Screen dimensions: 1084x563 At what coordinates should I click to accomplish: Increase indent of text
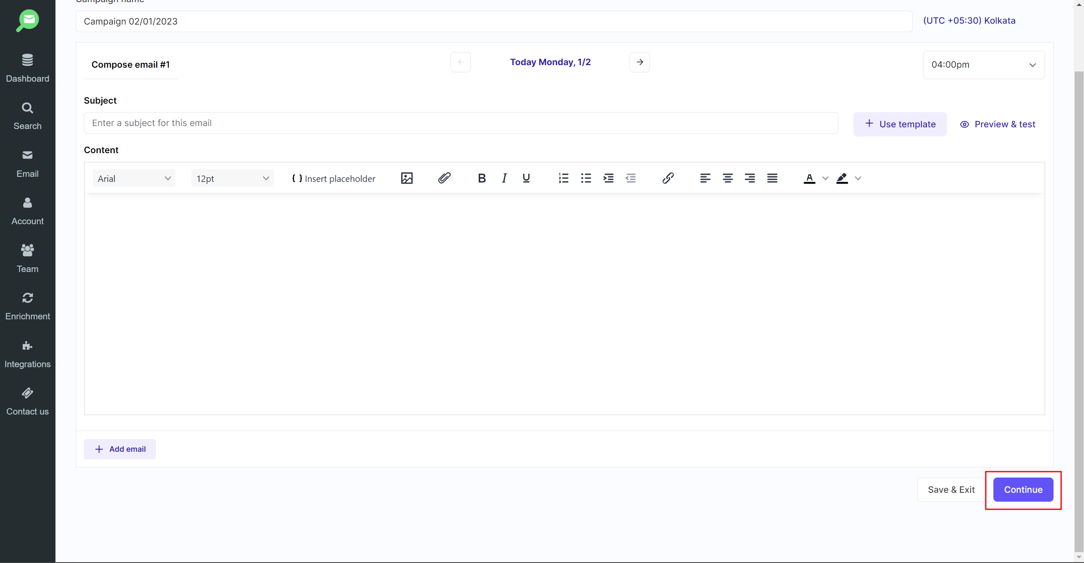pyautogui.click(x=608, y=178)
